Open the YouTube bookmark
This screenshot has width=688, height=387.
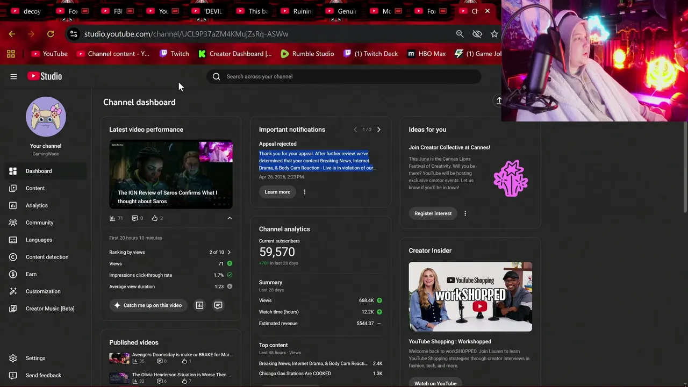[49, 54]
